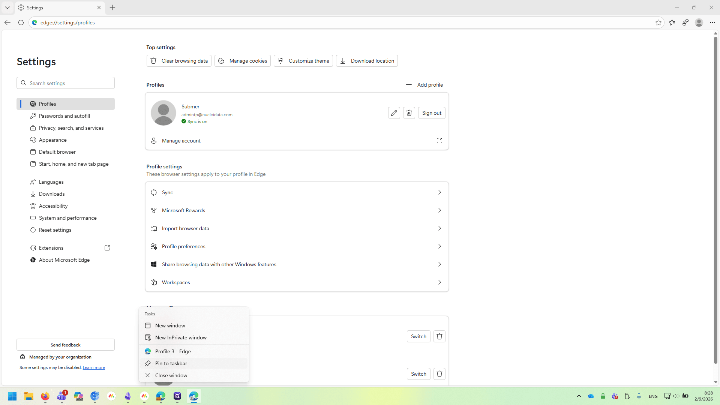The height and width of the screenshot is (405, 720).
Task: Click trash icon beside first Switch button
Action: [439, 336]
